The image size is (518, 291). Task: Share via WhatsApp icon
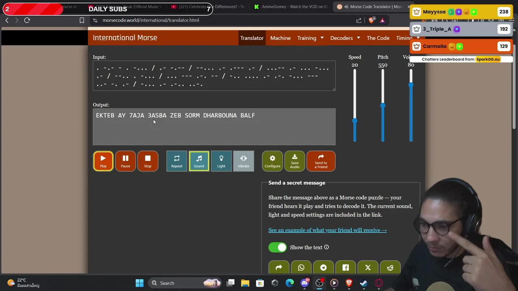(x=301, y=268)
